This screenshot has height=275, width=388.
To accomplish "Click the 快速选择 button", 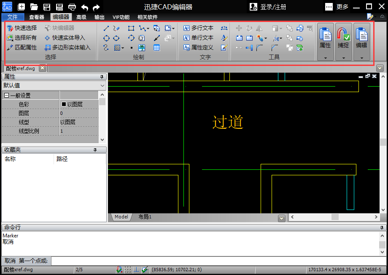I will click(x=22, y=28).
